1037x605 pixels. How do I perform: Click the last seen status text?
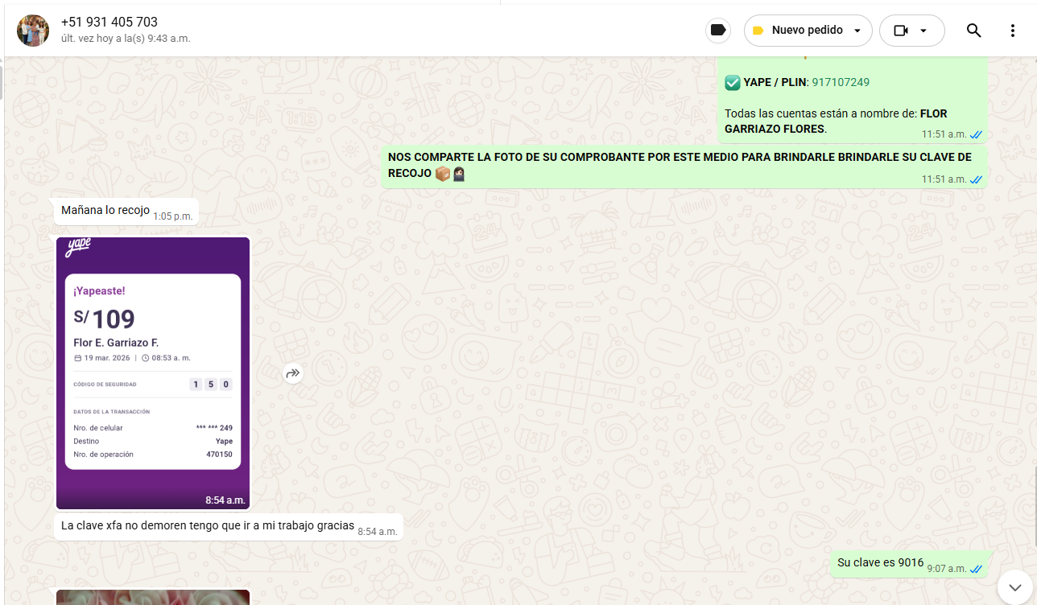pos(126,39)
